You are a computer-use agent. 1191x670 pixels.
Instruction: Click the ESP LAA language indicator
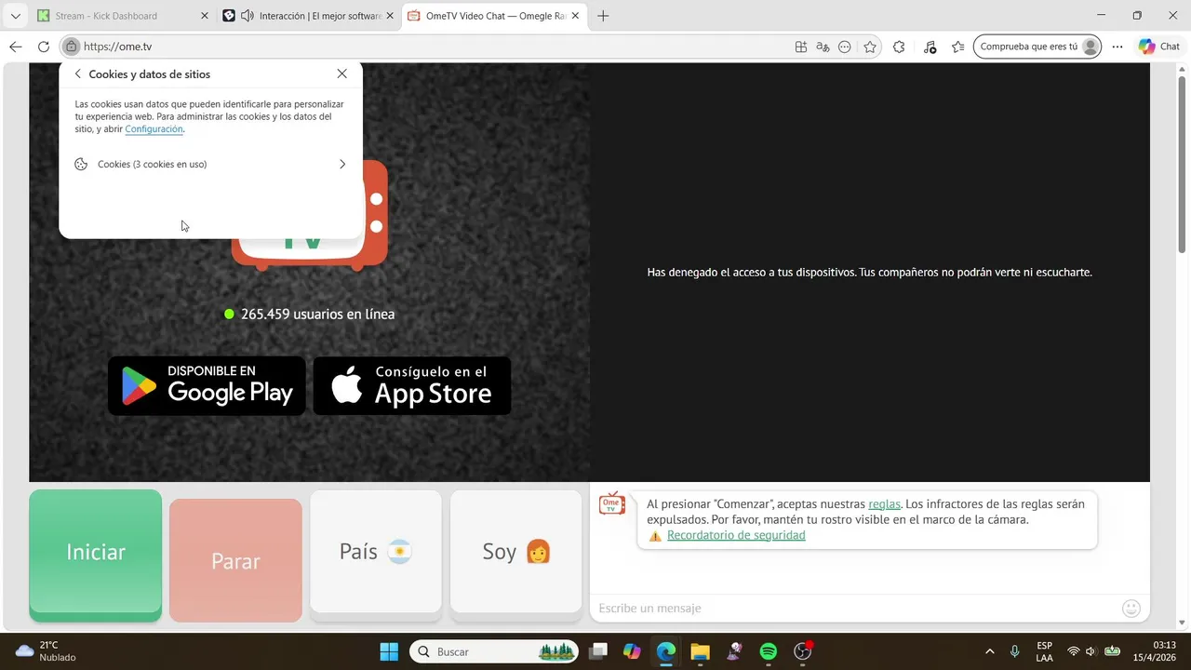click(x=1045, y=651)
